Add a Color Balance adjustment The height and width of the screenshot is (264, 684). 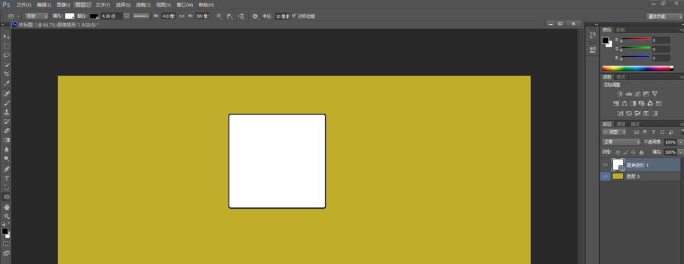[624, 103]
